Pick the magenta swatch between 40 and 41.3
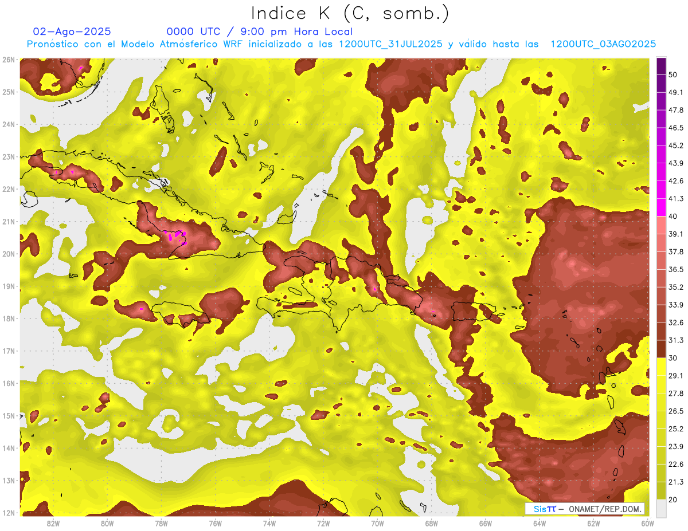The width and height of the screenshot is (688, 531). point(661,207)
